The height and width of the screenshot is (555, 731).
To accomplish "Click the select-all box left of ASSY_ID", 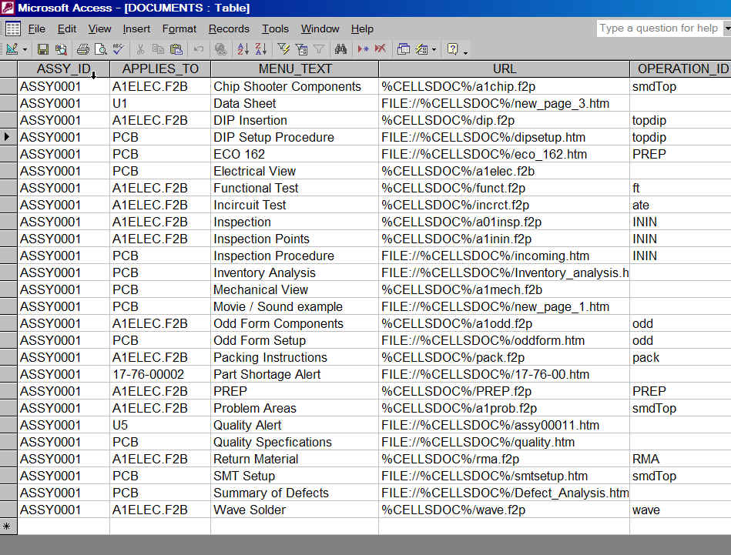I will tap(8, 69).
